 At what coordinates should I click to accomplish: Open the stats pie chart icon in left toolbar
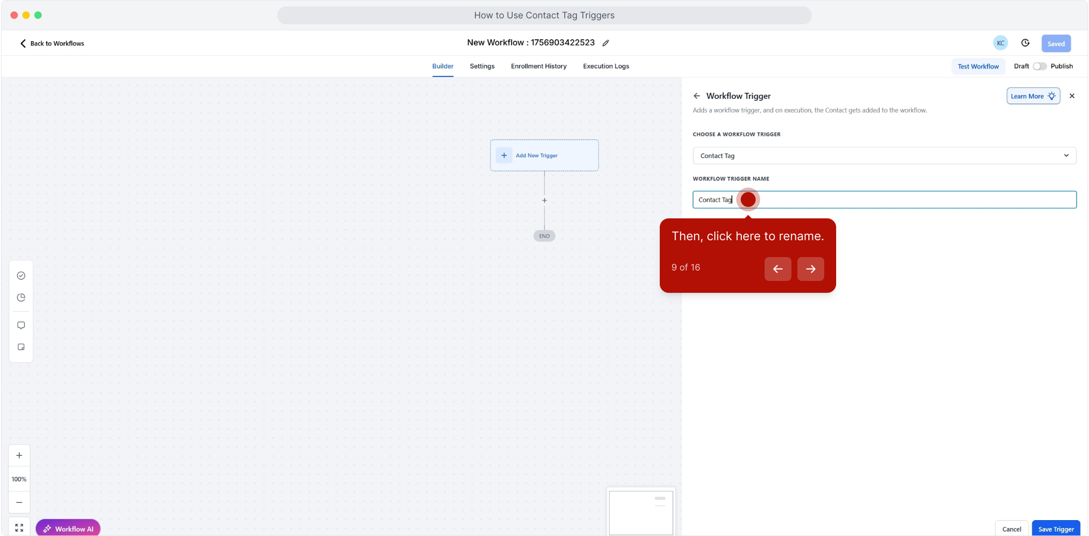click(21, 297)
